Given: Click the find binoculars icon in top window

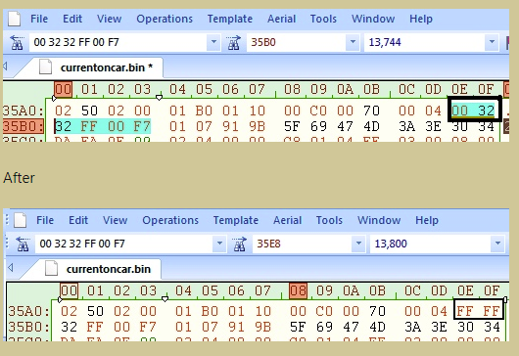Looking at the screenshot, I should (x=17, y=42).
